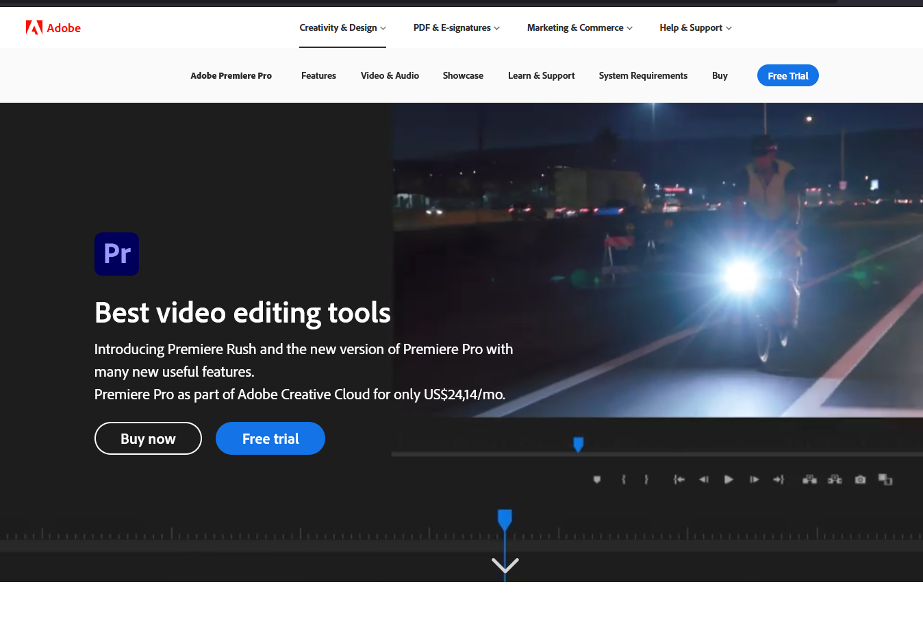
Task: Click the Step Back one frame icon
Action: click(x=703, y=479)
